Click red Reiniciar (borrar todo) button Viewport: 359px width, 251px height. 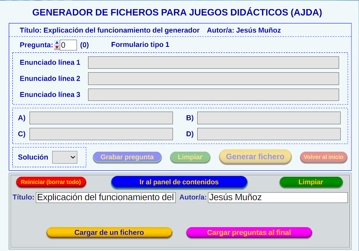click(51, 182)
